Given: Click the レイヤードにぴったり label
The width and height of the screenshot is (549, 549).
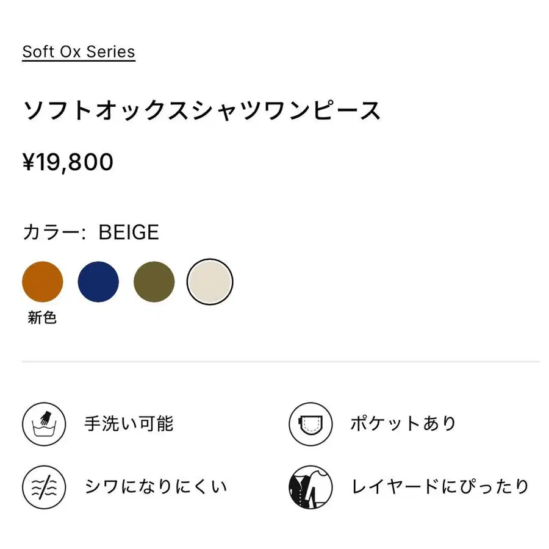Looking at the screenshot, I should click(440, 487).
